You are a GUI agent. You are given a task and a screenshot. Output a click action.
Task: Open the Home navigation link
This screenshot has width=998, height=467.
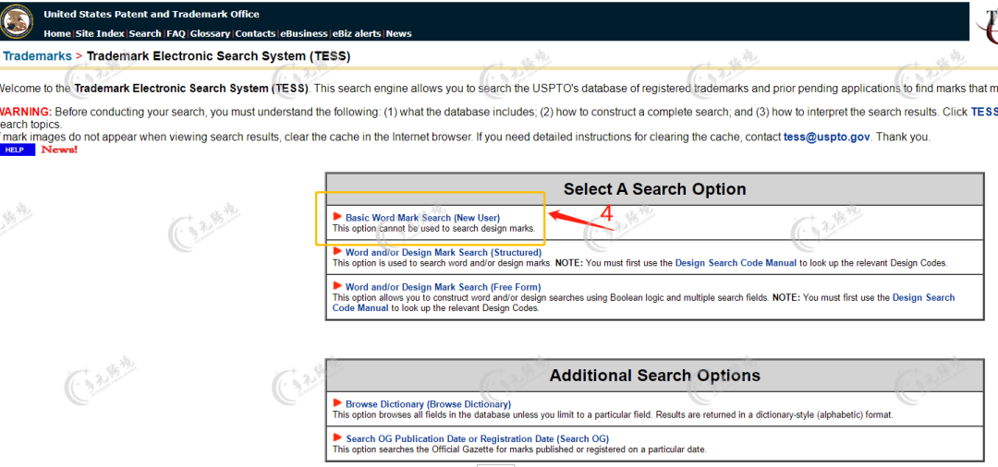coord(57,33)
